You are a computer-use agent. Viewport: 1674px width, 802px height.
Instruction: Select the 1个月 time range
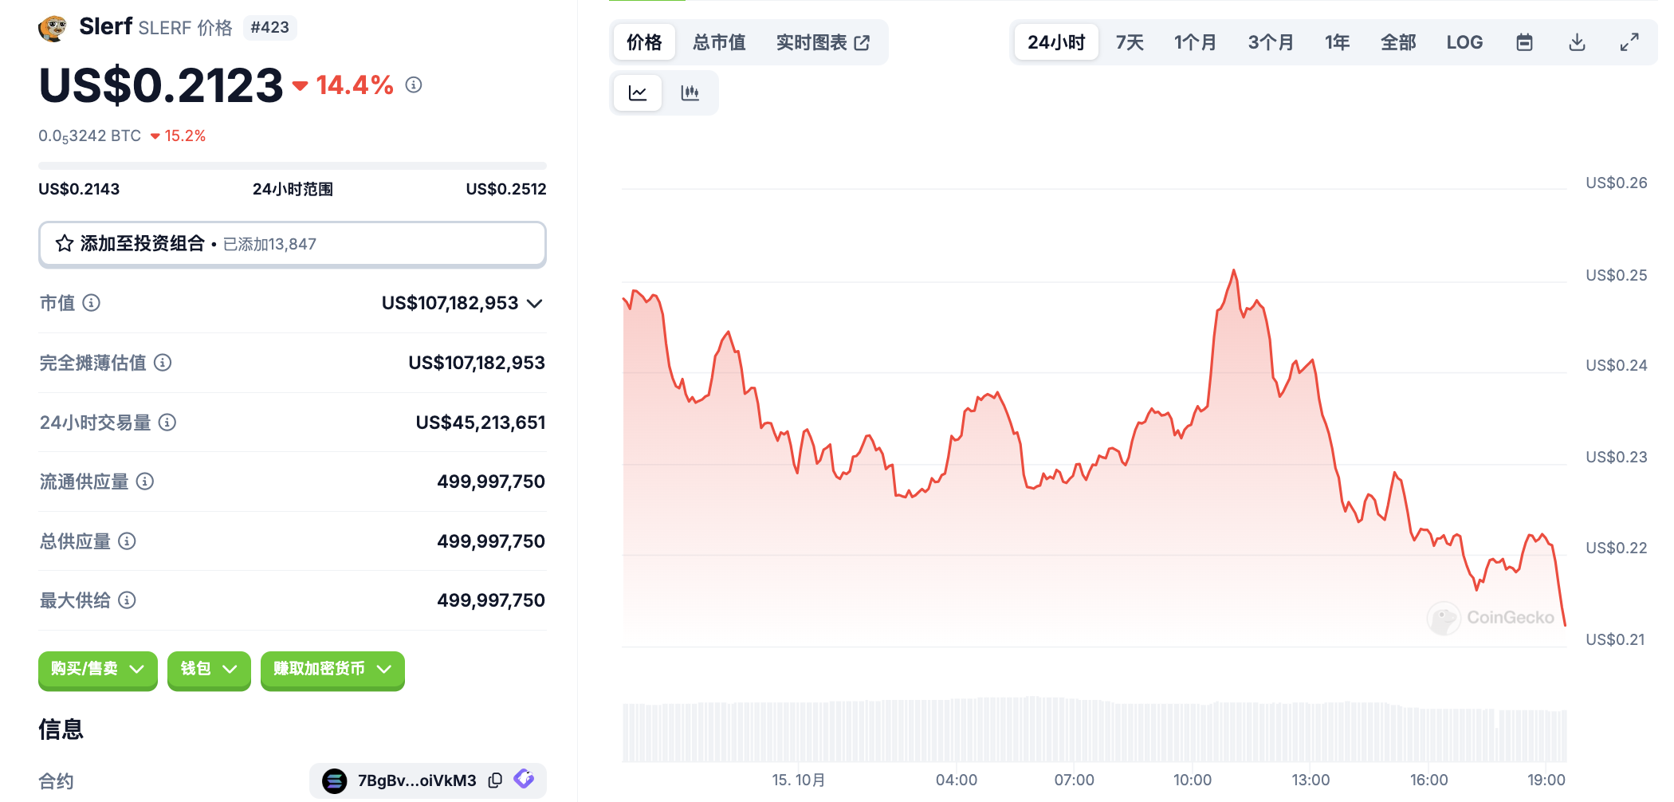1195,42
